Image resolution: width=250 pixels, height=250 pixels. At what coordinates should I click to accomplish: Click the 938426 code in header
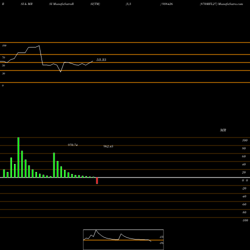click(x=167, y=4)
